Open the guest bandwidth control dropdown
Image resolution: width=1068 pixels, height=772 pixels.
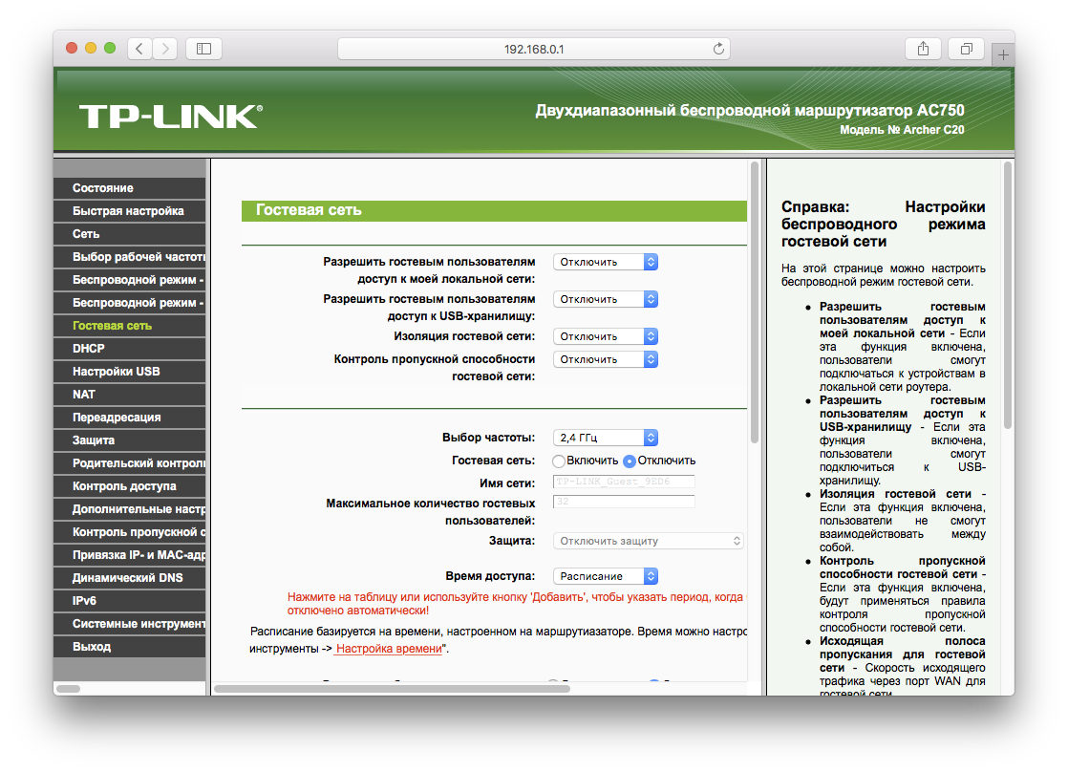606,359
